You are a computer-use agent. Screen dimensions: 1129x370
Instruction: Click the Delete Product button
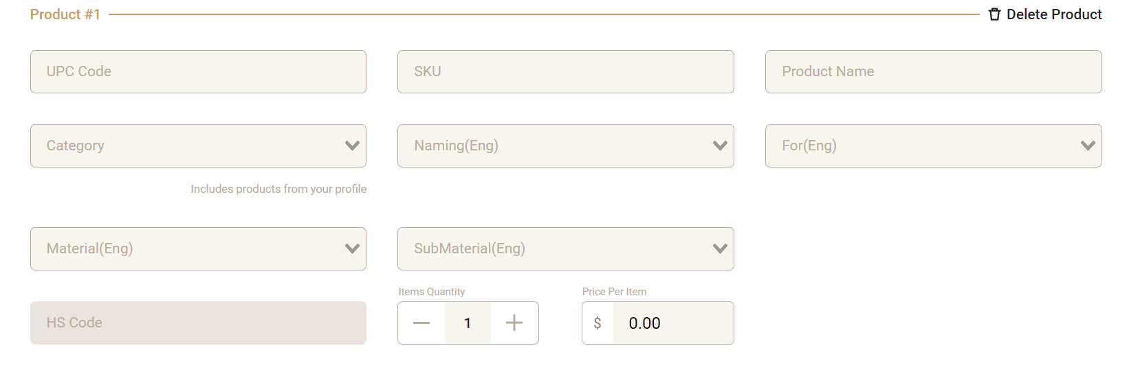(x=1053, y=14)
